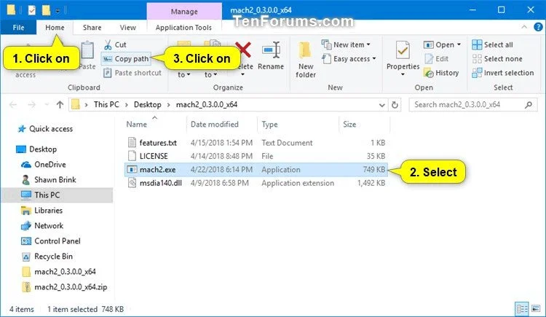This screenshot has height=317, width=546.
Task: Select Libraries in navigation pane
Action: 48,211
